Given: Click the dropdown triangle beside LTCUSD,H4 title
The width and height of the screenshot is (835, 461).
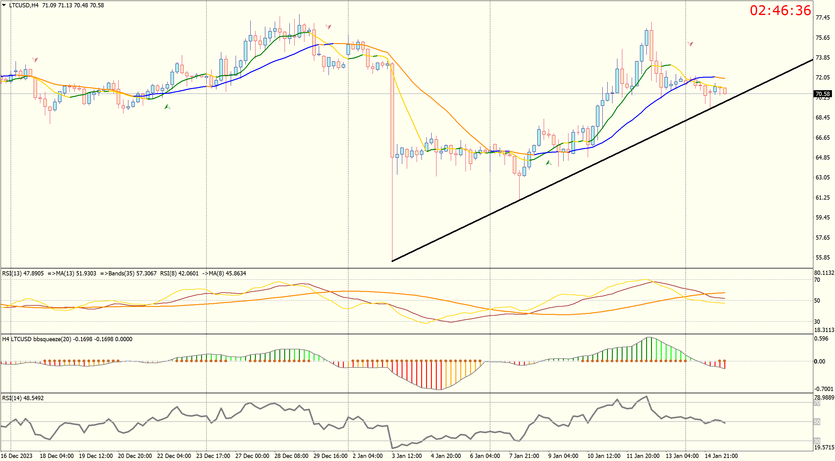Looking at the screenshot, I should point(4,5).
